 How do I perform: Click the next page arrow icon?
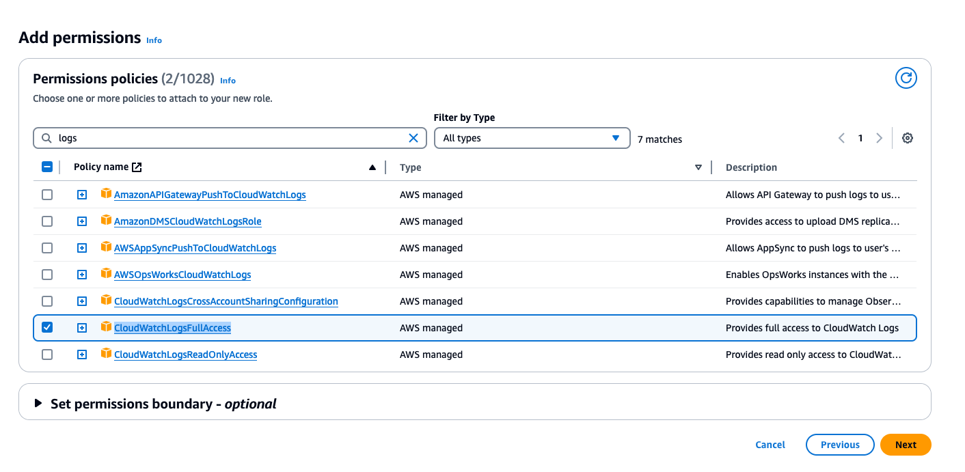coord(879,138)
